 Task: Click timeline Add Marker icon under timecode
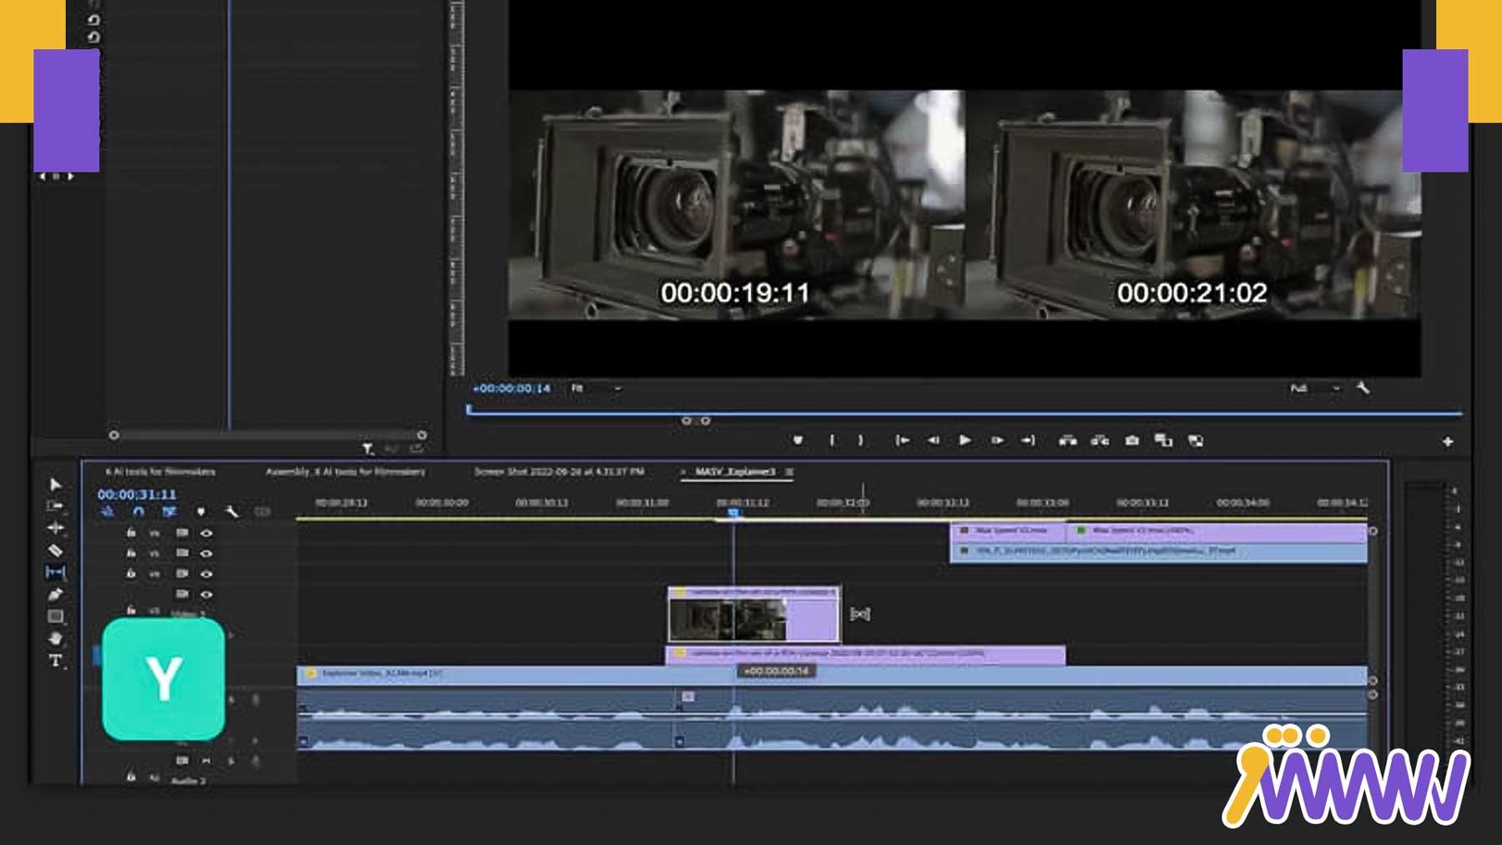click(x=200, y=511)
